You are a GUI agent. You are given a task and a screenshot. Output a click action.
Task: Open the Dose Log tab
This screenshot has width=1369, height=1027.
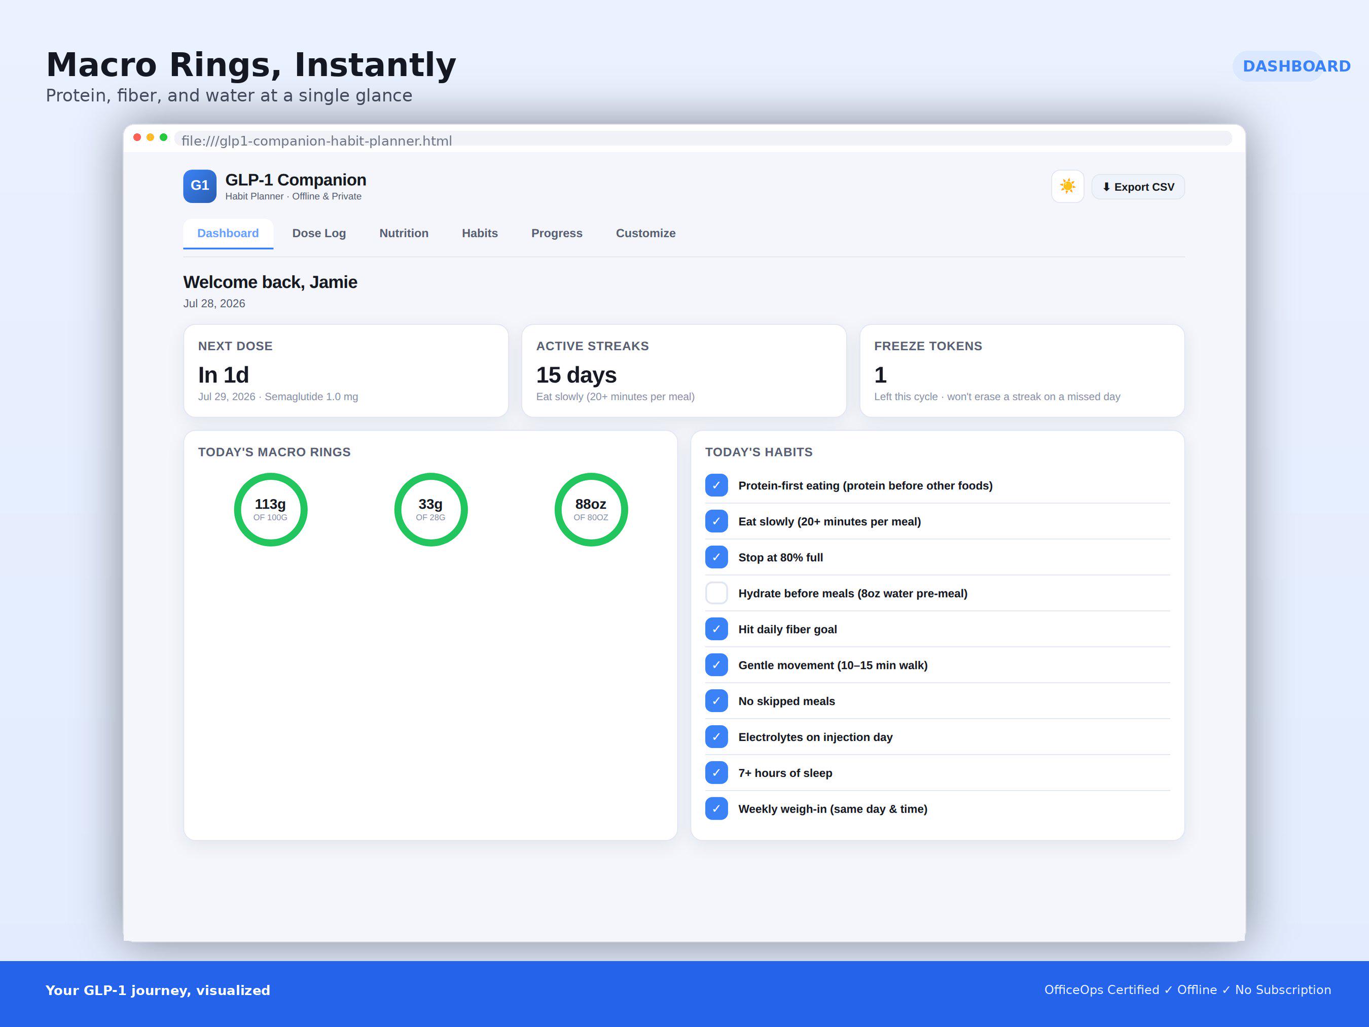pos(319,233)
